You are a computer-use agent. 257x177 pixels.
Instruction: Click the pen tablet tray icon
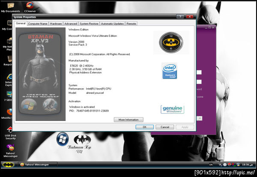click(221, 165)
